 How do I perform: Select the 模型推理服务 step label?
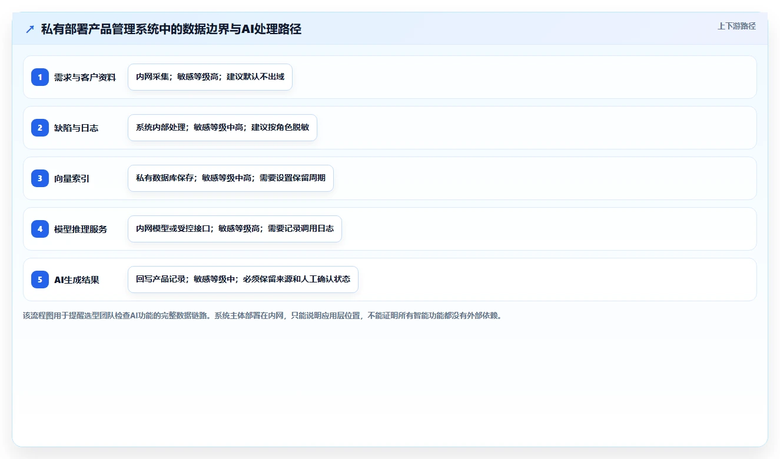pos(81,229)
